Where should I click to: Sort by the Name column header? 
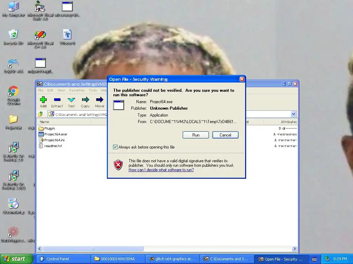pyautogui.click(x=64, y=122)
